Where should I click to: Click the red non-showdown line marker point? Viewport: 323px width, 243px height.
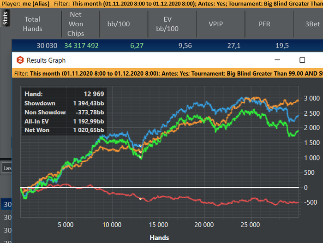click(x=140, y=199)
